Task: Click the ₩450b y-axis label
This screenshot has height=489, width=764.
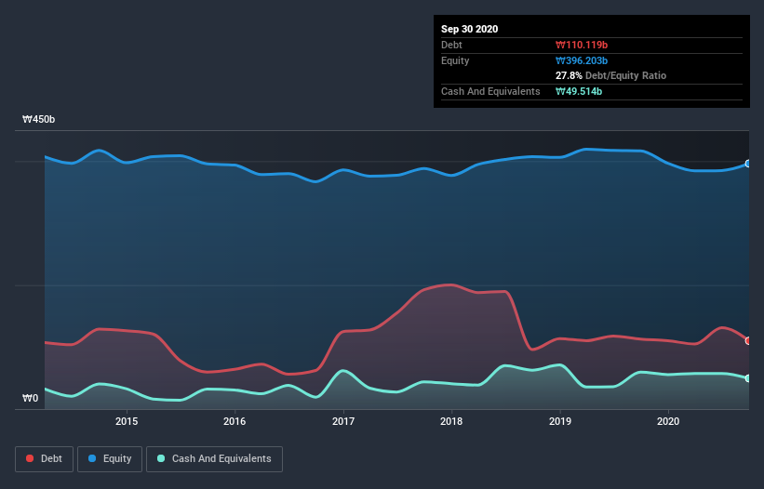Action: coord(38,119)
